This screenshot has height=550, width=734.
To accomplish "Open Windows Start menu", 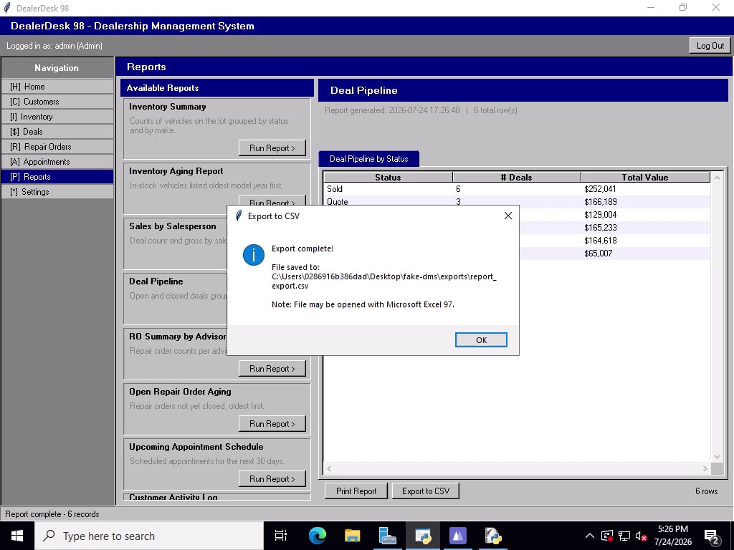I will 17,536.
